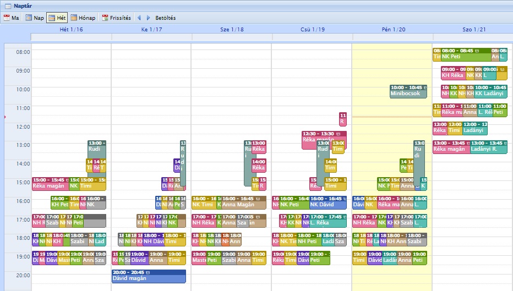Image resolution: width=513 pixels, height=291 pixels.
Task: Open the Minibocsok 10:00 event on Friday
Action: pyautogui.click(x=407, y=91)
